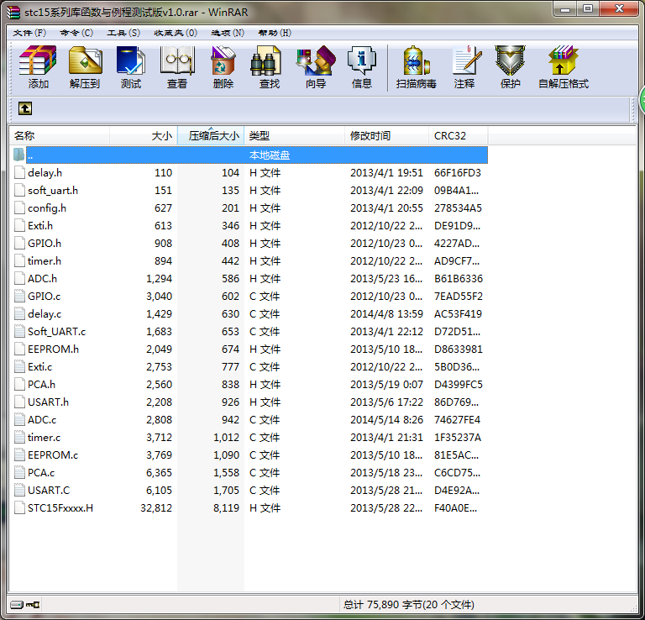645x620 pixels.
Task: Open the Options (选项) menu
Action: (x=228, y=33)
